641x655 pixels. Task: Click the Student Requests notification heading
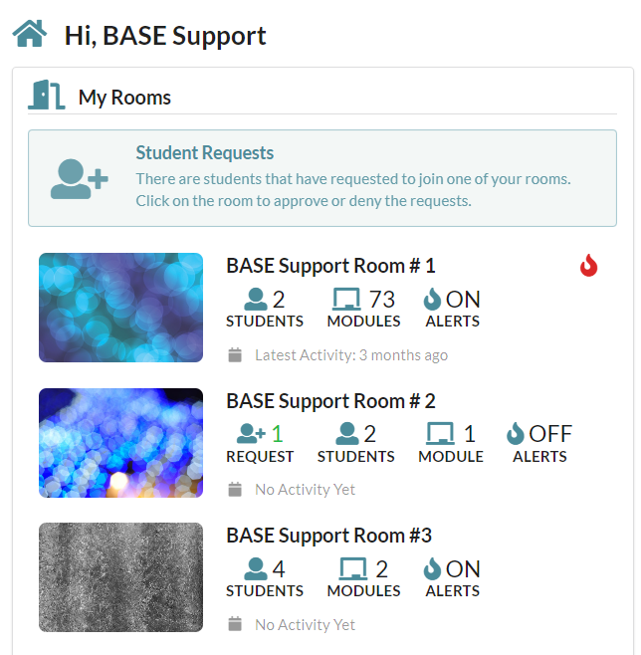coord(205,153)
